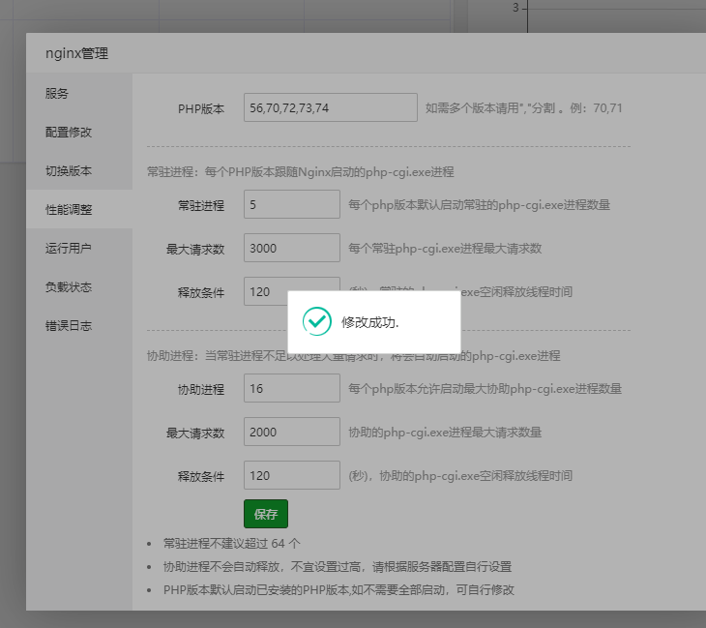This screenshot has width=706, height=628.
Task: Focus the PHP版本 input field
Action: (x=331, y=107)
